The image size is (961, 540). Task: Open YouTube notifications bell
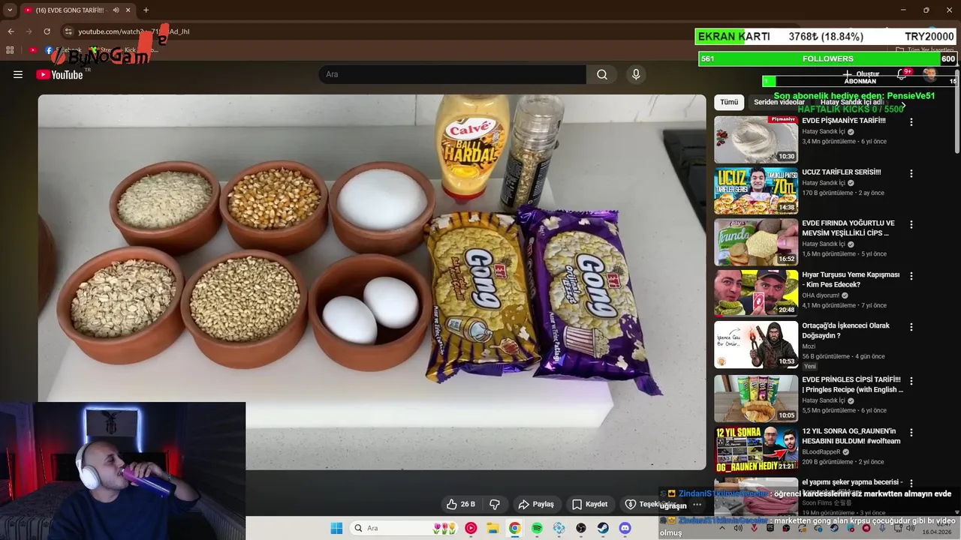pos(903,74)
